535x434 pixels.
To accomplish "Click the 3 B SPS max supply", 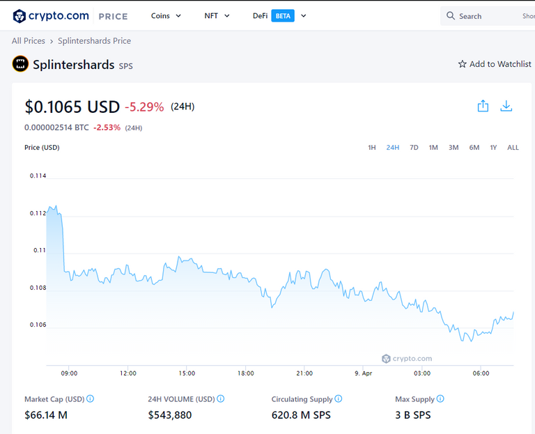I will 413,415.
